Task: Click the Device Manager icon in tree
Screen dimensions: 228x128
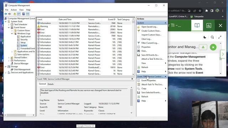Action: coord(12,63)
